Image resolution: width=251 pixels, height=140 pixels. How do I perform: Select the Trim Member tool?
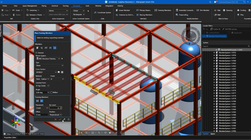point(203,10)
